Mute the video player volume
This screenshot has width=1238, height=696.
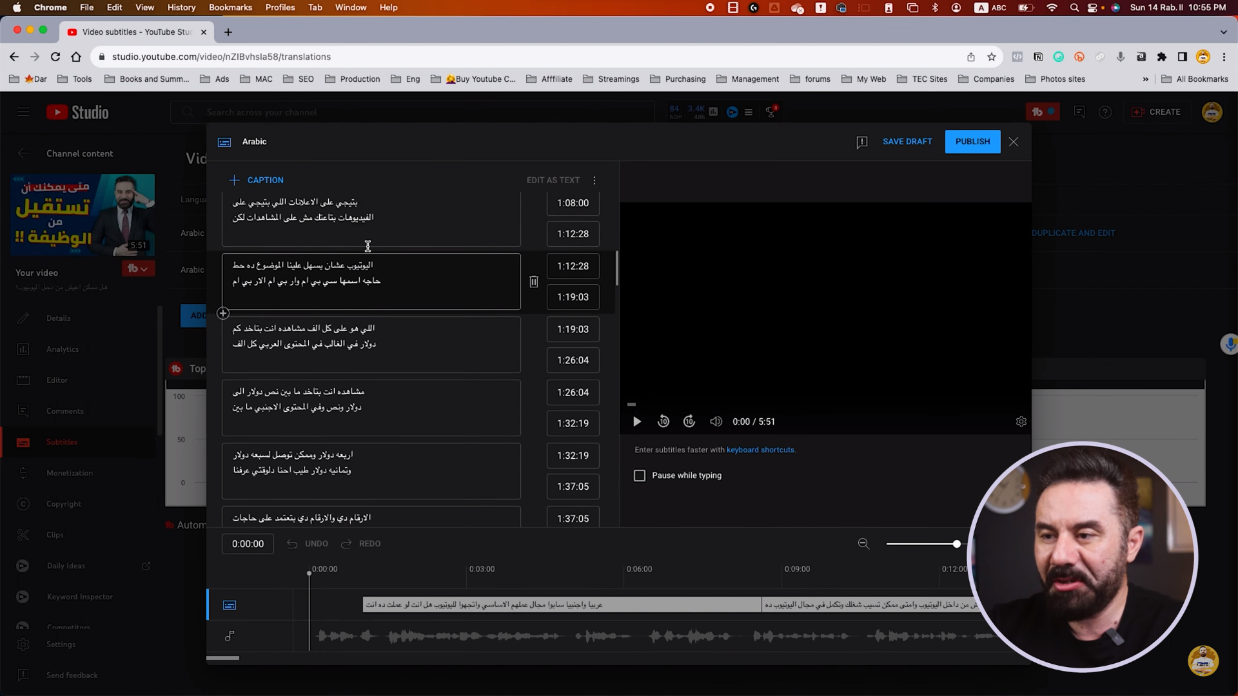[x=716, y=421]
